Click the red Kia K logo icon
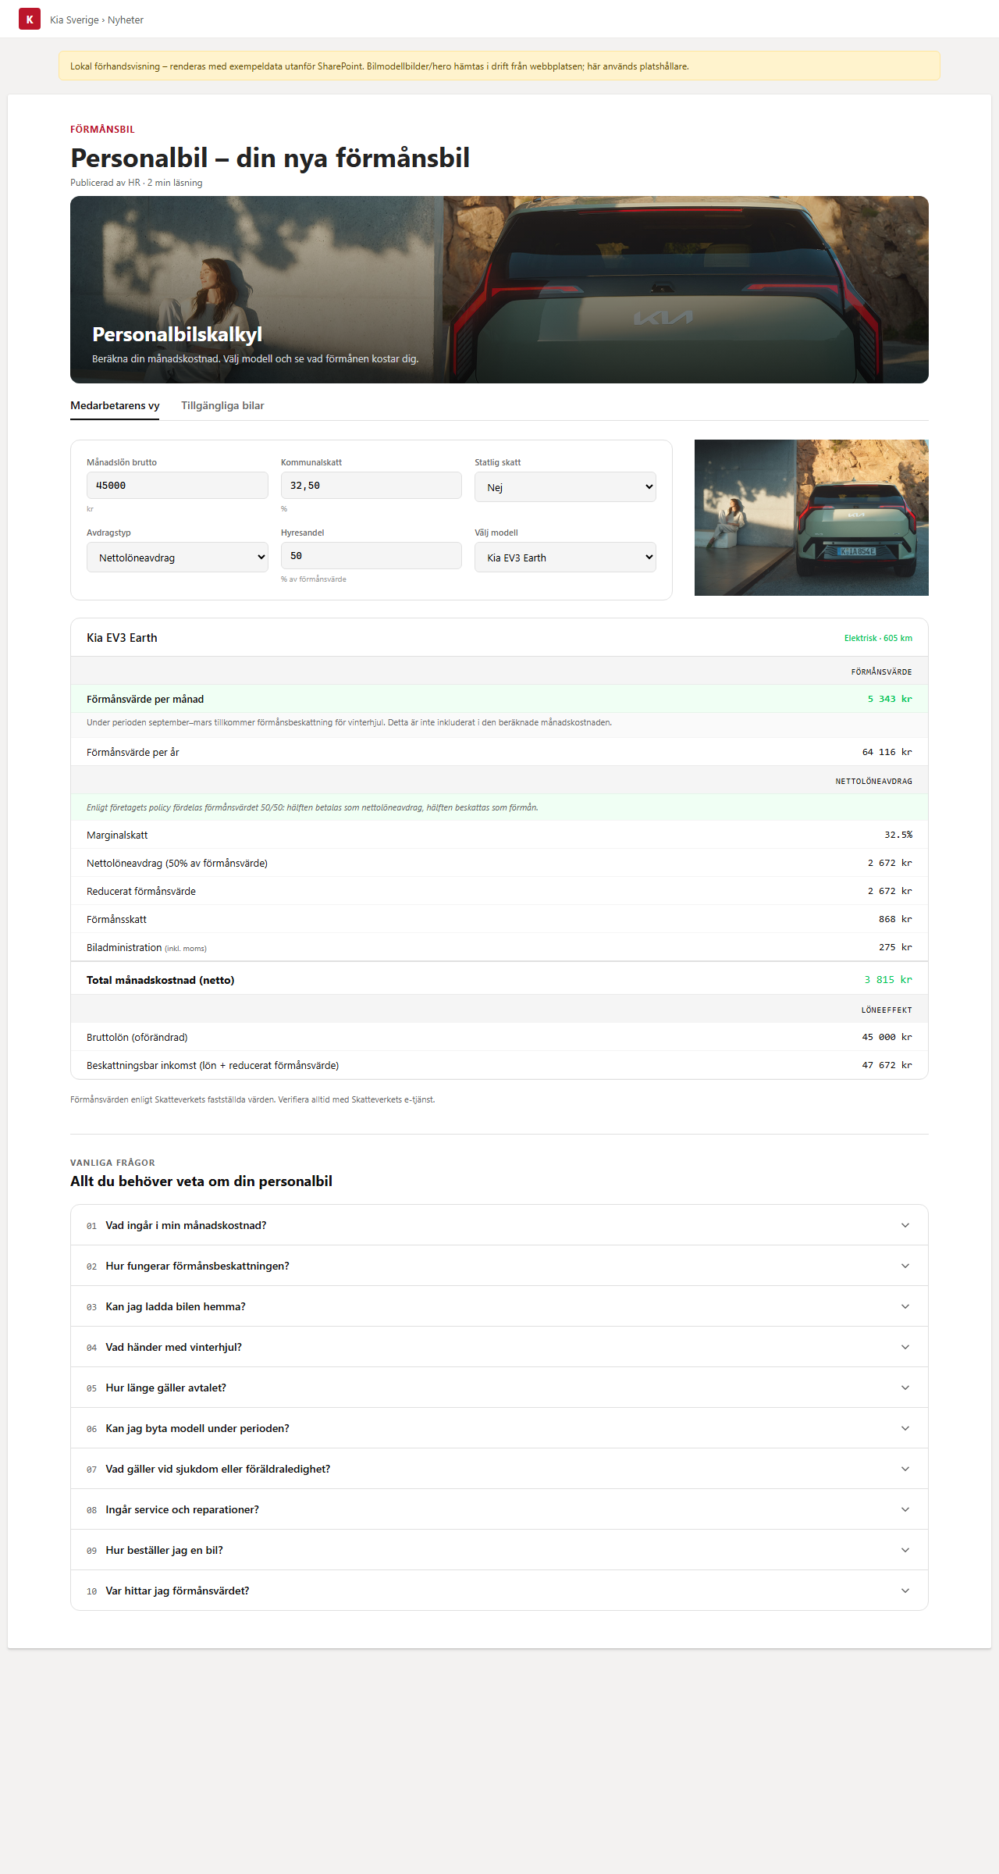The height and width of the screenshot is (1874, 999). (x=30, y=19)
